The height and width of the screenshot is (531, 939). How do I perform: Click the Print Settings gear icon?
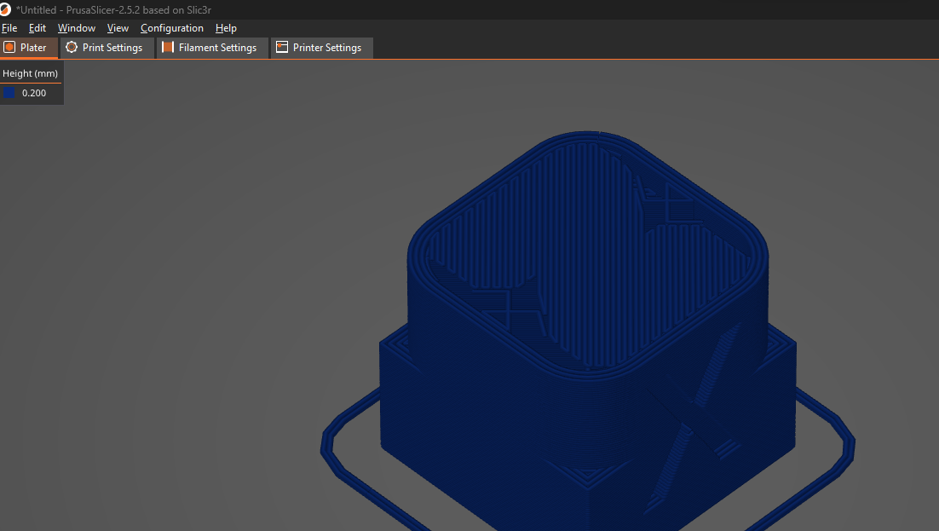pyautogui.click(x=72, y=48)
